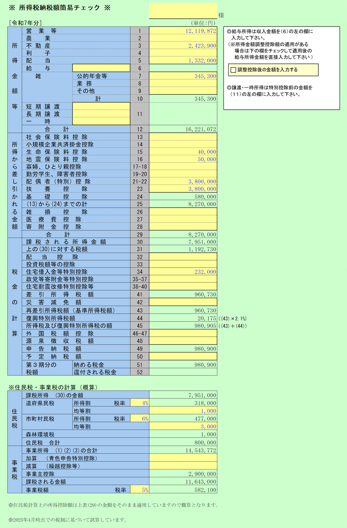Screen dimensions: 347x528
Task: Click the 合計 value 16,221,072
Action: 183,129
